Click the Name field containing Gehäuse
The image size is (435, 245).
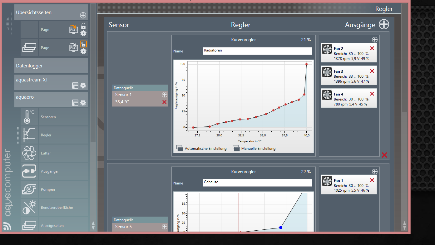[257, 183]
